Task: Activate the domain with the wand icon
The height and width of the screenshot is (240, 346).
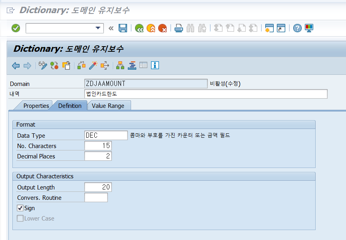Action: pos(93,66)
